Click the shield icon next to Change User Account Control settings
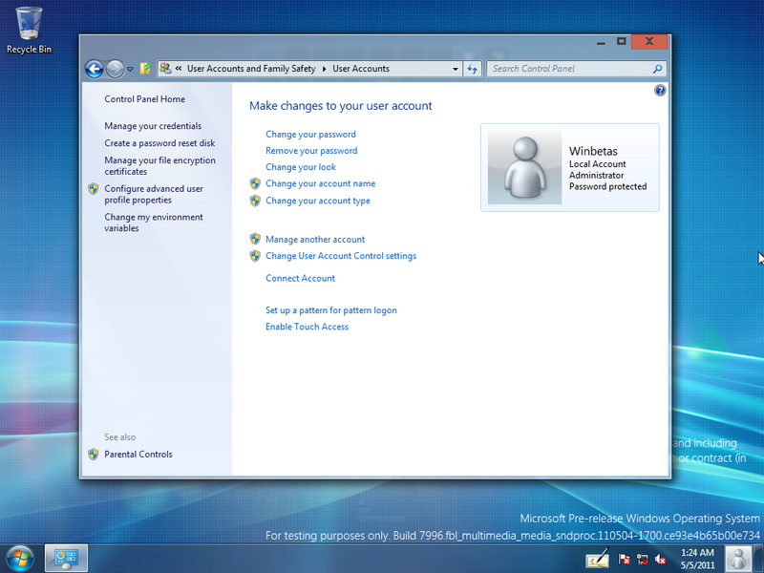Viewport: 764px width, 573px height. pos(255,256)
